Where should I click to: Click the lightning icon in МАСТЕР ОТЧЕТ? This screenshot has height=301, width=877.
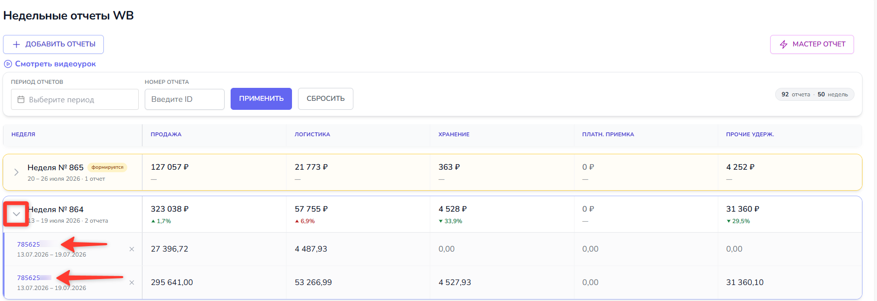coord(784,44)
